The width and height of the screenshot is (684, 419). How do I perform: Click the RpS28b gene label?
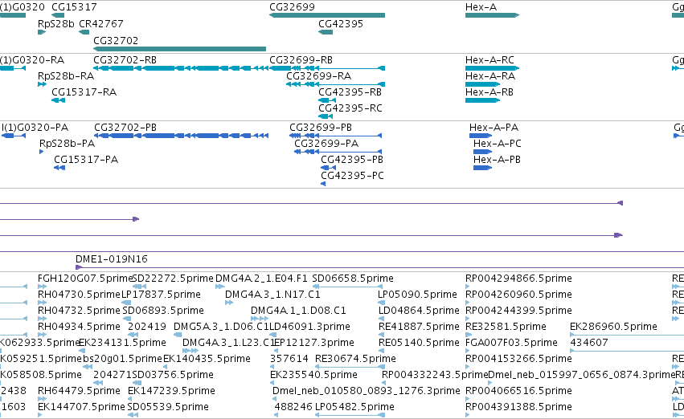(x=55, y=24)
